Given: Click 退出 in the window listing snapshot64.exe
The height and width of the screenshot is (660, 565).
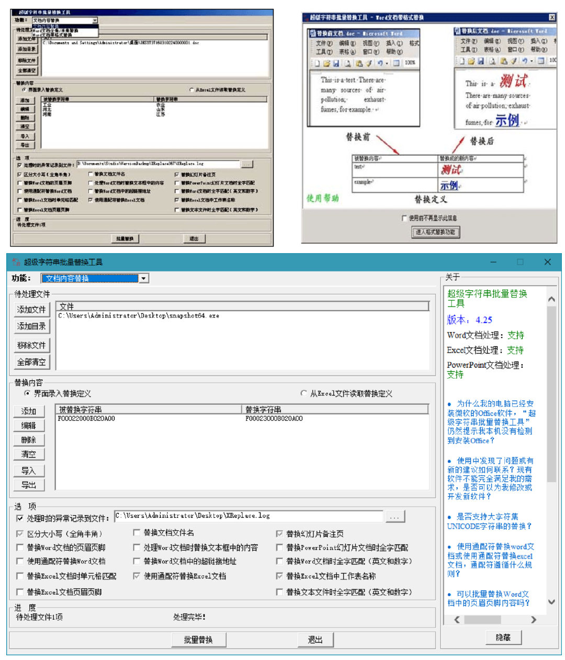Looking at the screenshot, I should point(315,640).
